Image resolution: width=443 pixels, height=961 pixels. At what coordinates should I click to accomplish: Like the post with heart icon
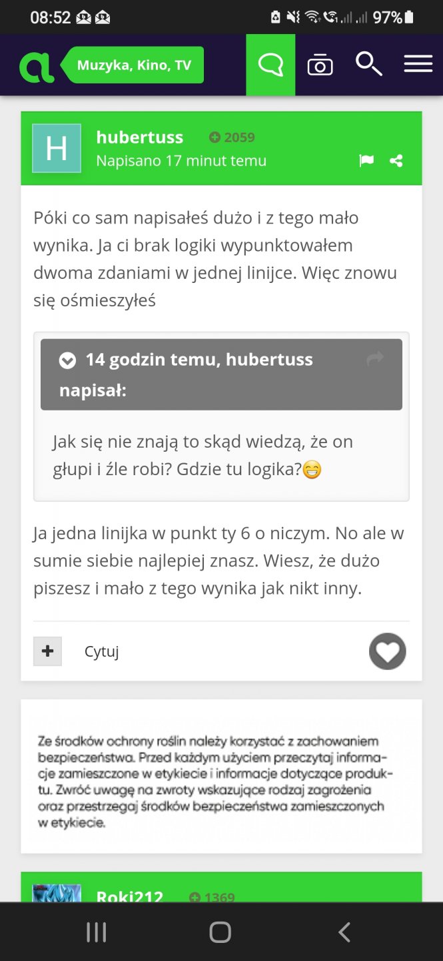[x=388, y=651]
